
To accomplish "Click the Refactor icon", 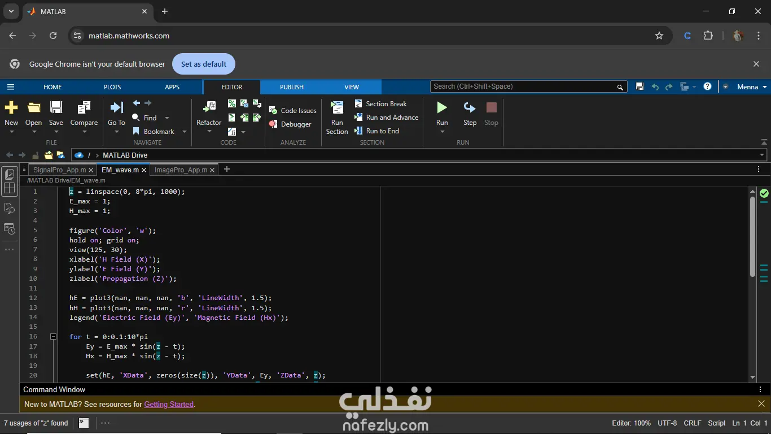I will (209, 107).
